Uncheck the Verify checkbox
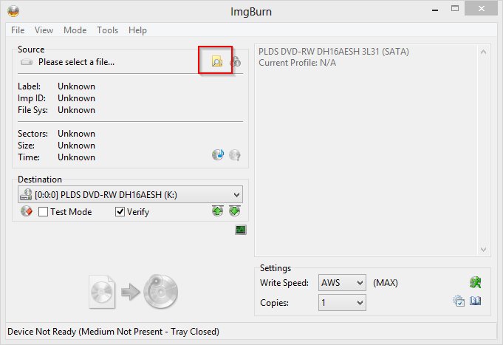Viewport: 503px width, 345px height. [120, 212]
